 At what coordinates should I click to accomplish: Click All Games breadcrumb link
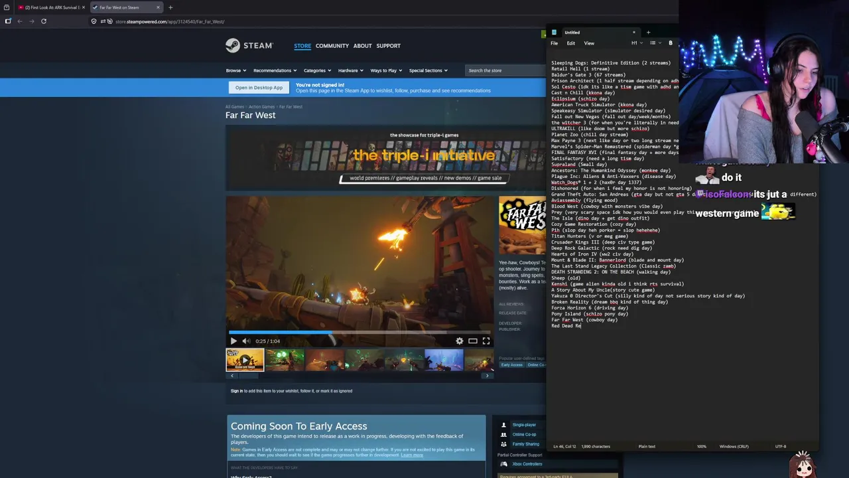coord(234,106)
